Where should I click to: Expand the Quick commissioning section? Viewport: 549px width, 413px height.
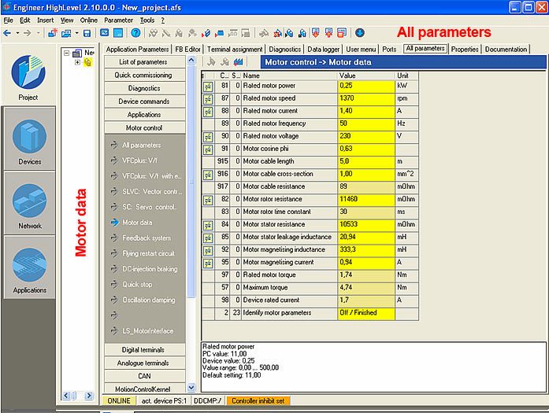144,75
